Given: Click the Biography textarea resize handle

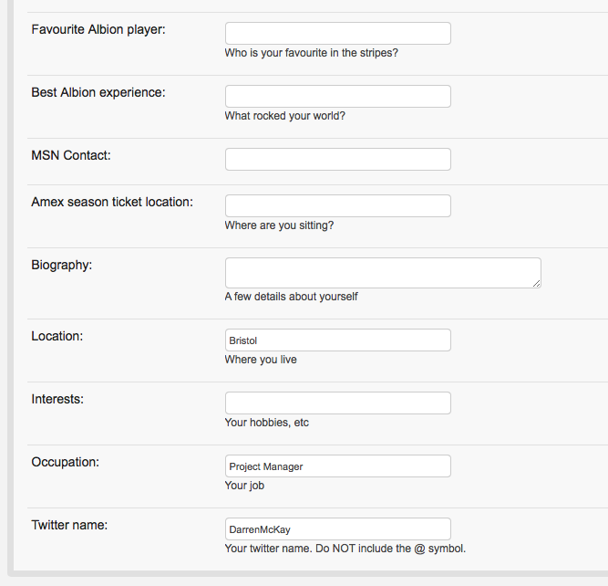Looking at the screenshot, I should coord(536,284).
